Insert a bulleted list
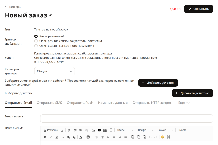This screenshot has width=218, height=145. coord(75,130)
